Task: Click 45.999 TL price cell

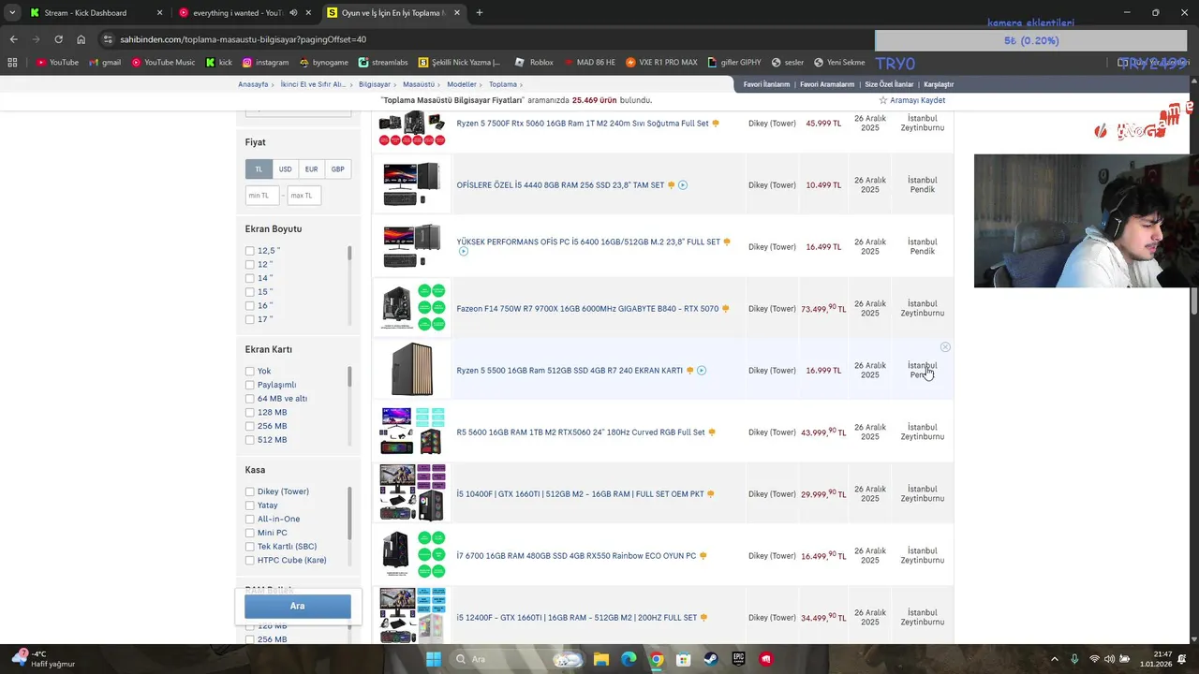Action: tap(824, 124)
